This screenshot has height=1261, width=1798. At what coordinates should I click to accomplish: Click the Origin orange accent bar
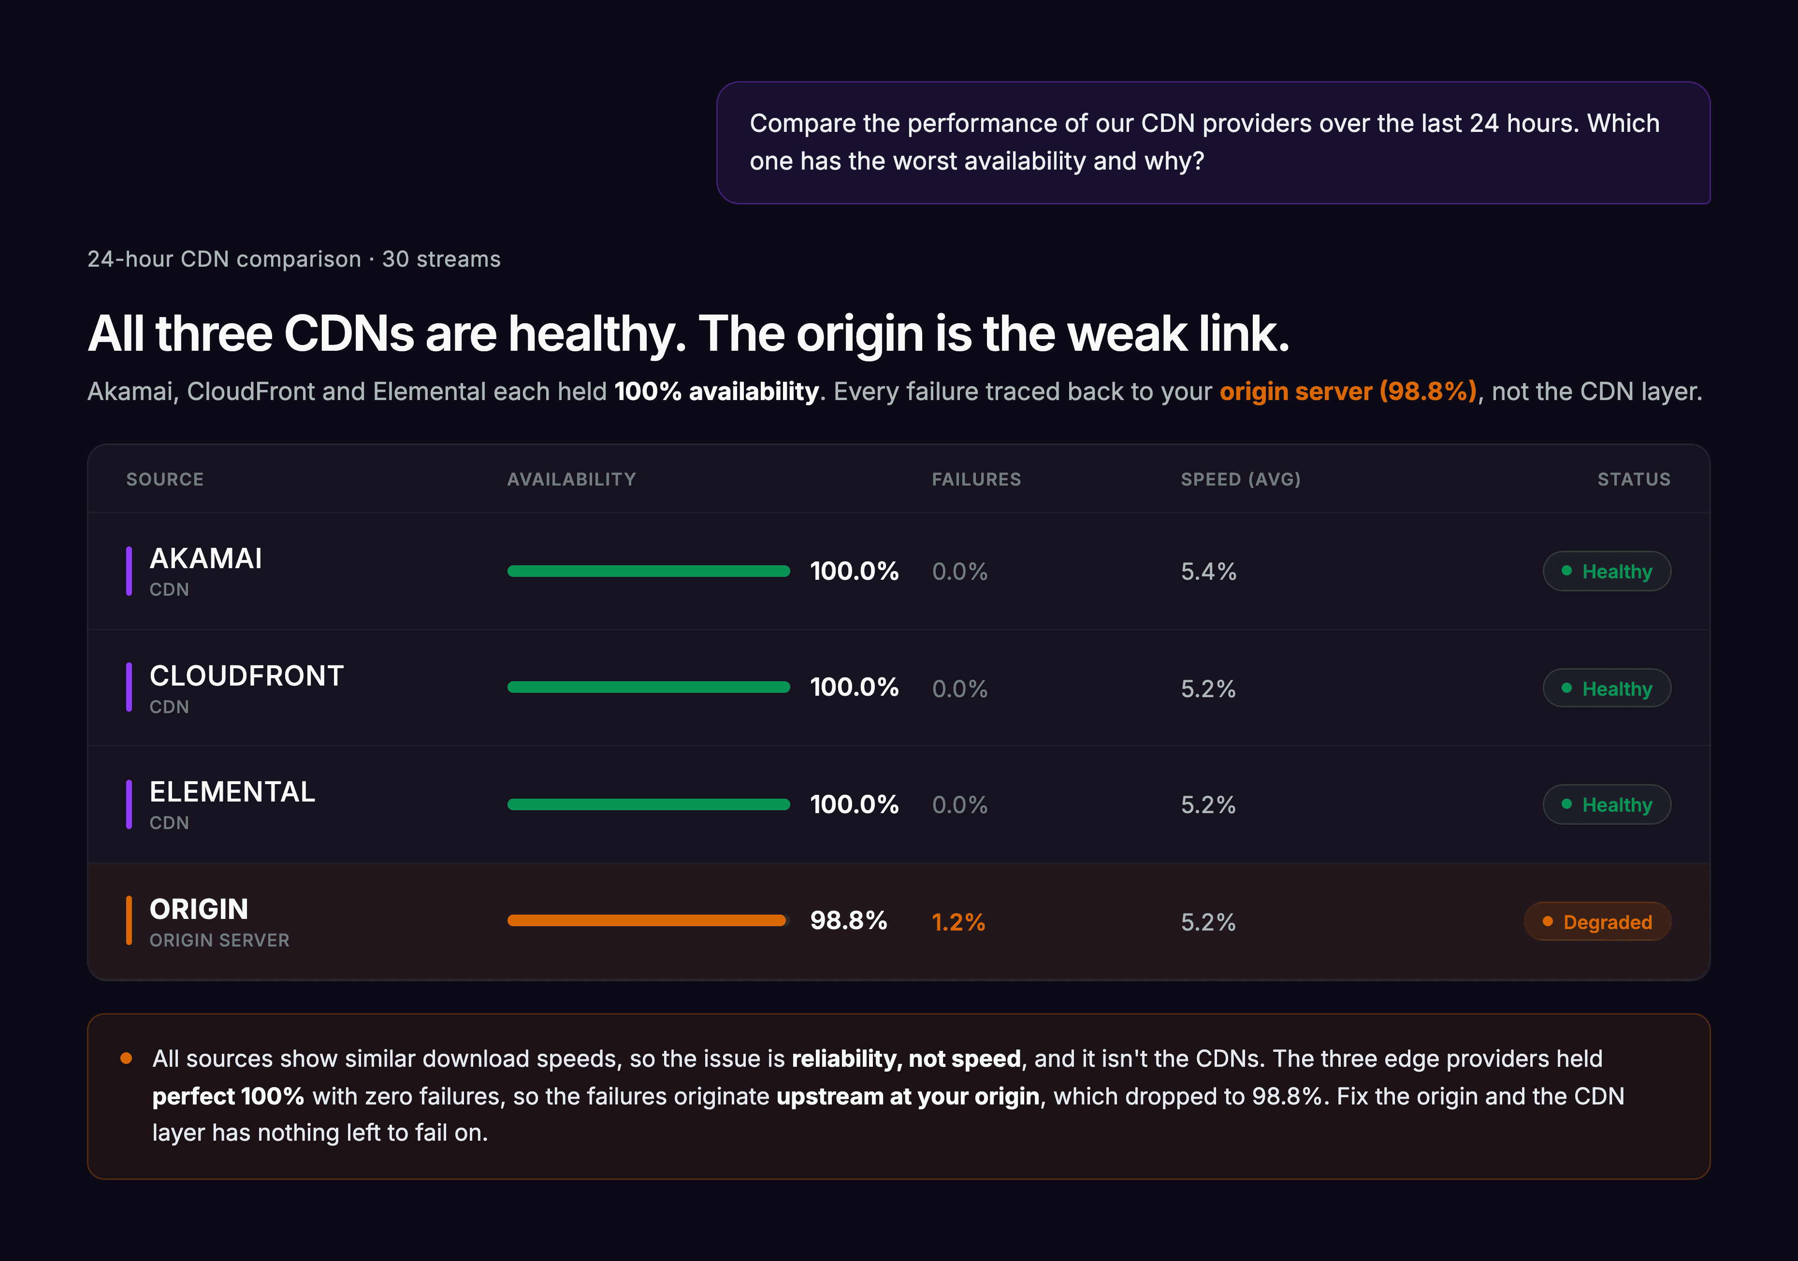tap(129, 920)
